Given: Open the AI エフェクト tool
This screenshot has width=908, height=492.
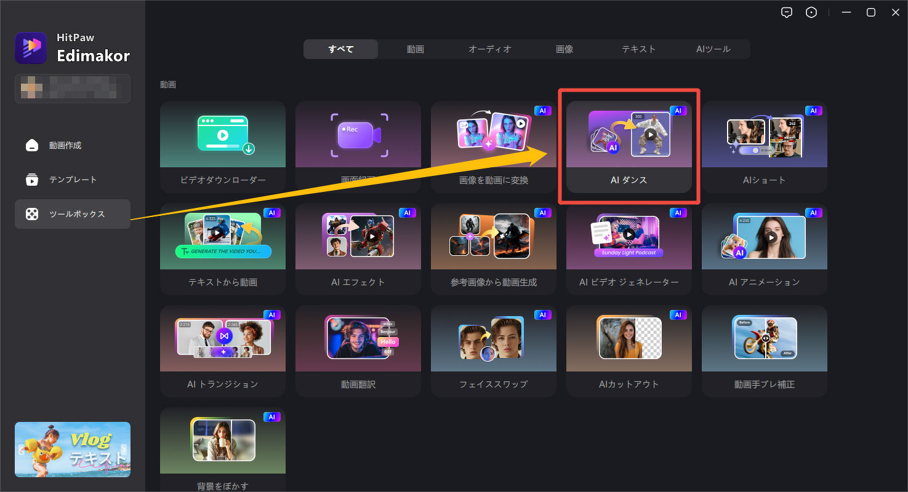Looking at the screenshot, I should pyautogui.click(x=358, y=249).
